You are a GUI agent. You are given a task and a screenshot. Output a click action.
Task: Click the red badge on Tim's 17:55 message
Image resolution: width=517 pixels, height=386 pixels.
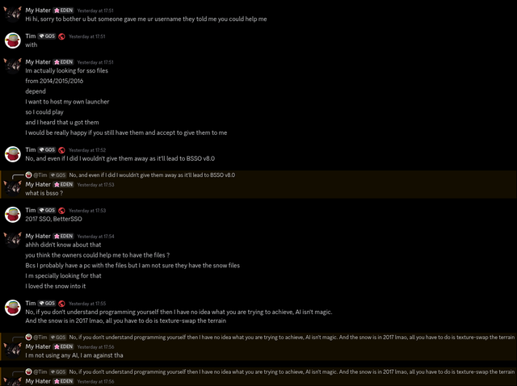click(61, 304)
